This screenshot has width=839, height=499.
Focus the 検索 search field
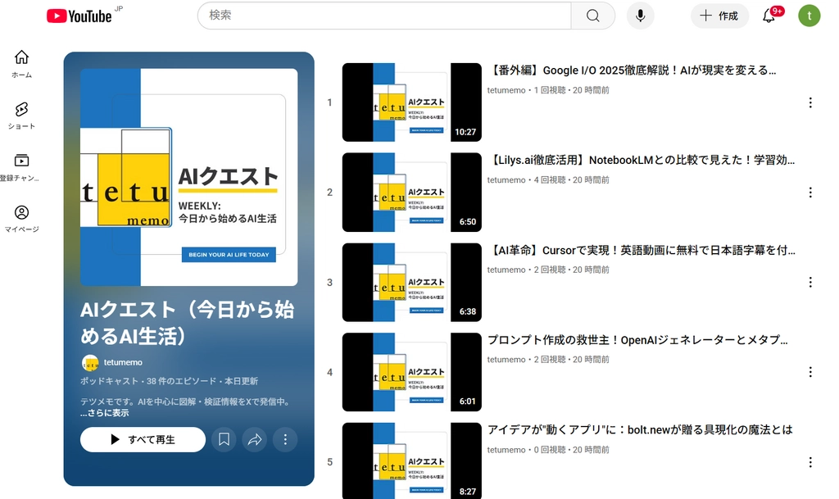(384, 16)
